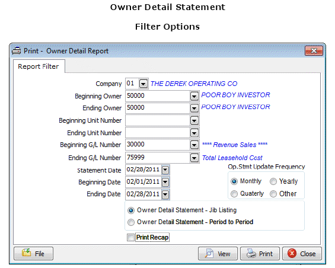Open the Ending Unit Number dropdown
Viewport: 335px width, 268px height.
coord(194,133)
